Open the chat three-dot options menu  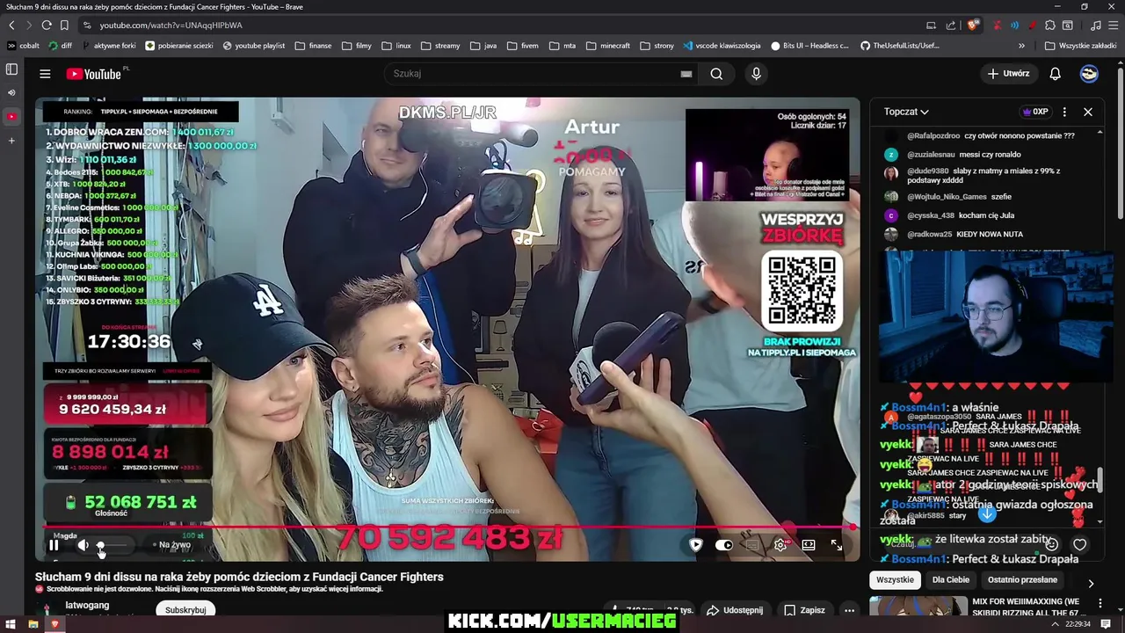tap(1064, 112)
